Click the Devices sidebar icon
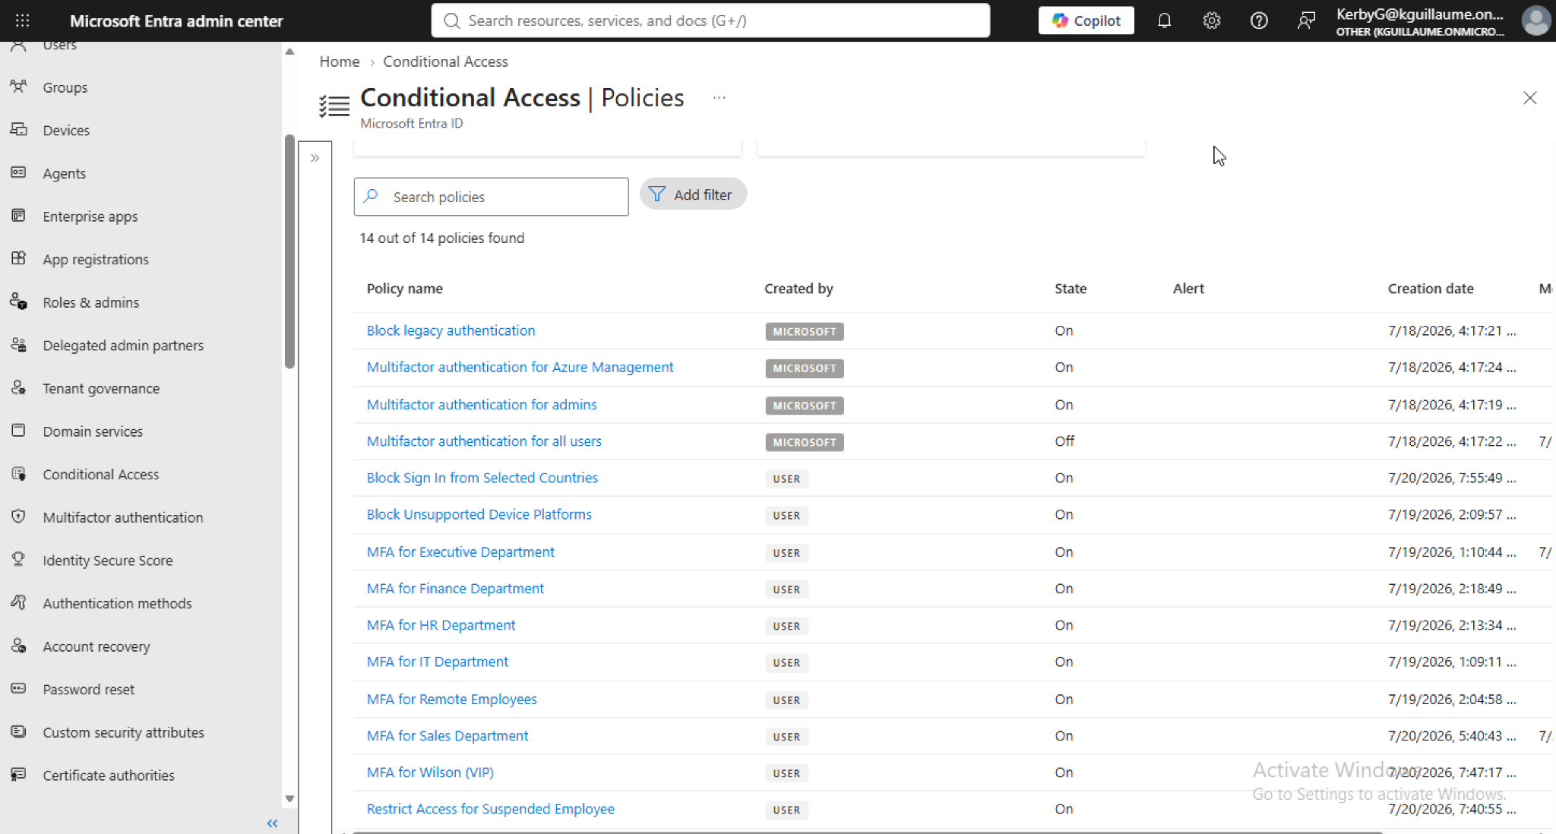The image size is (1556, 834). (x=19, y=130)
